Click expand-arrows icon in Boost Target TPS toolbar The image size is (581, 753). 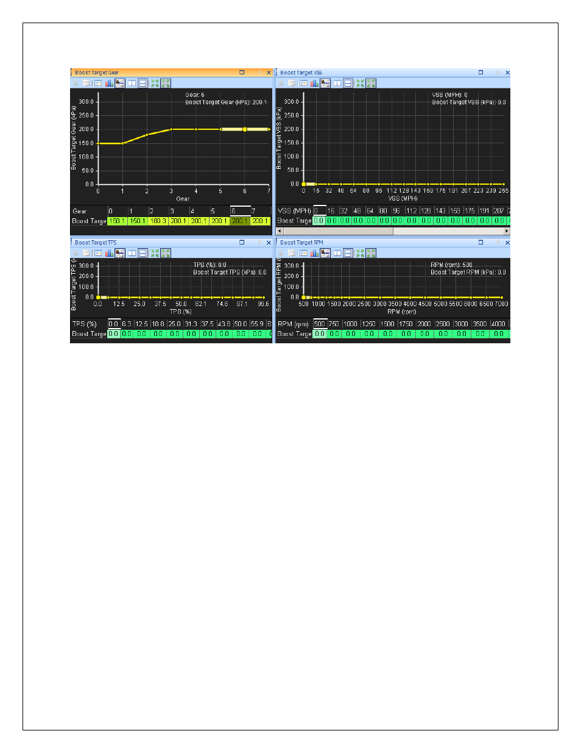point(166,253)
